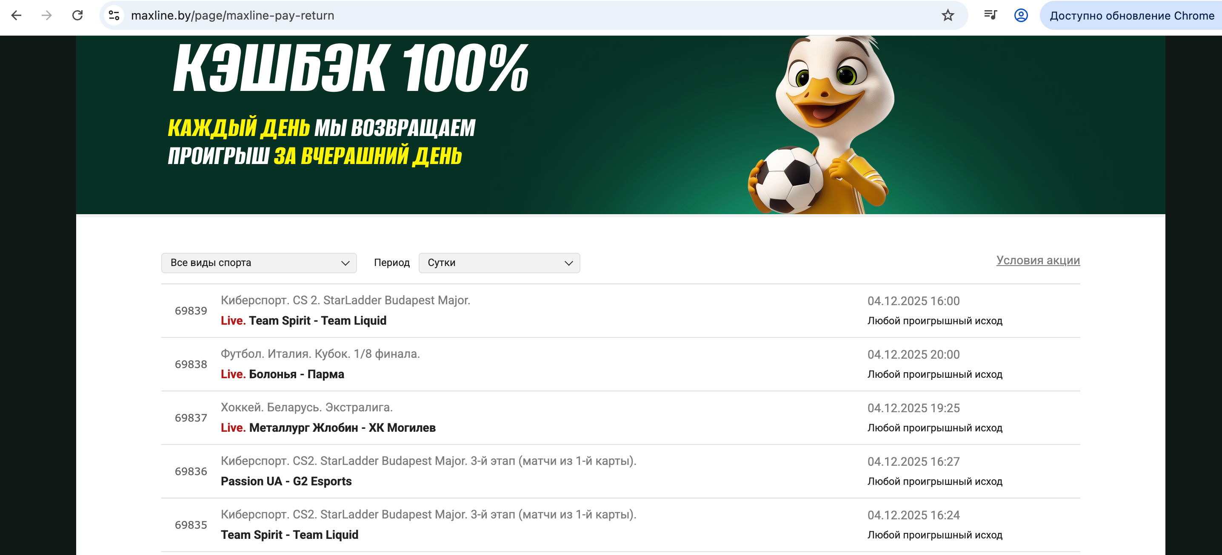Bookmark this page with the star icon

(947, 15)
